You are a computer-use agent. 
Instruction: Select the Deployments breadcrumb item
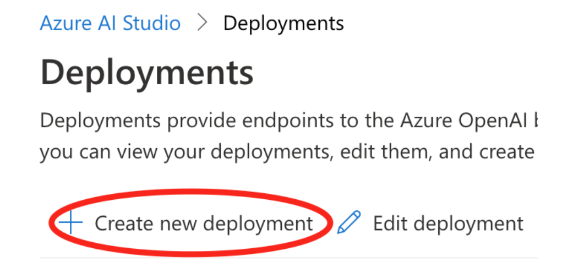tap(283, 24)
